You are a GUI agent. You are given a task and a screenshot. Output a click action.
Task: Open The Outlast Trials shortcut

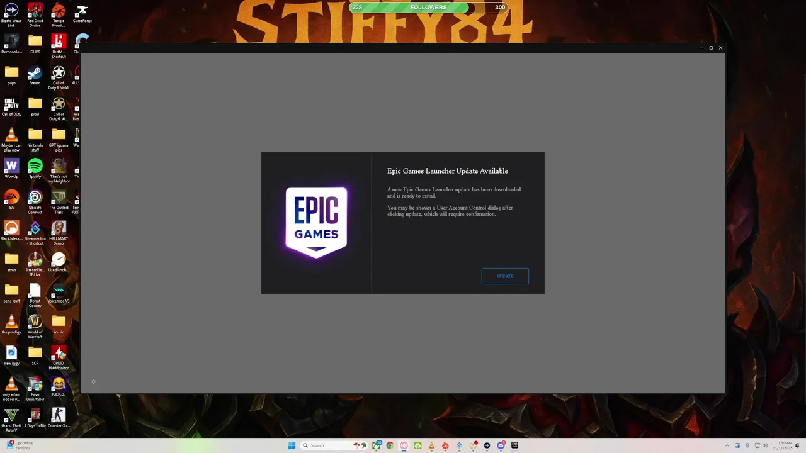(59, 201)
